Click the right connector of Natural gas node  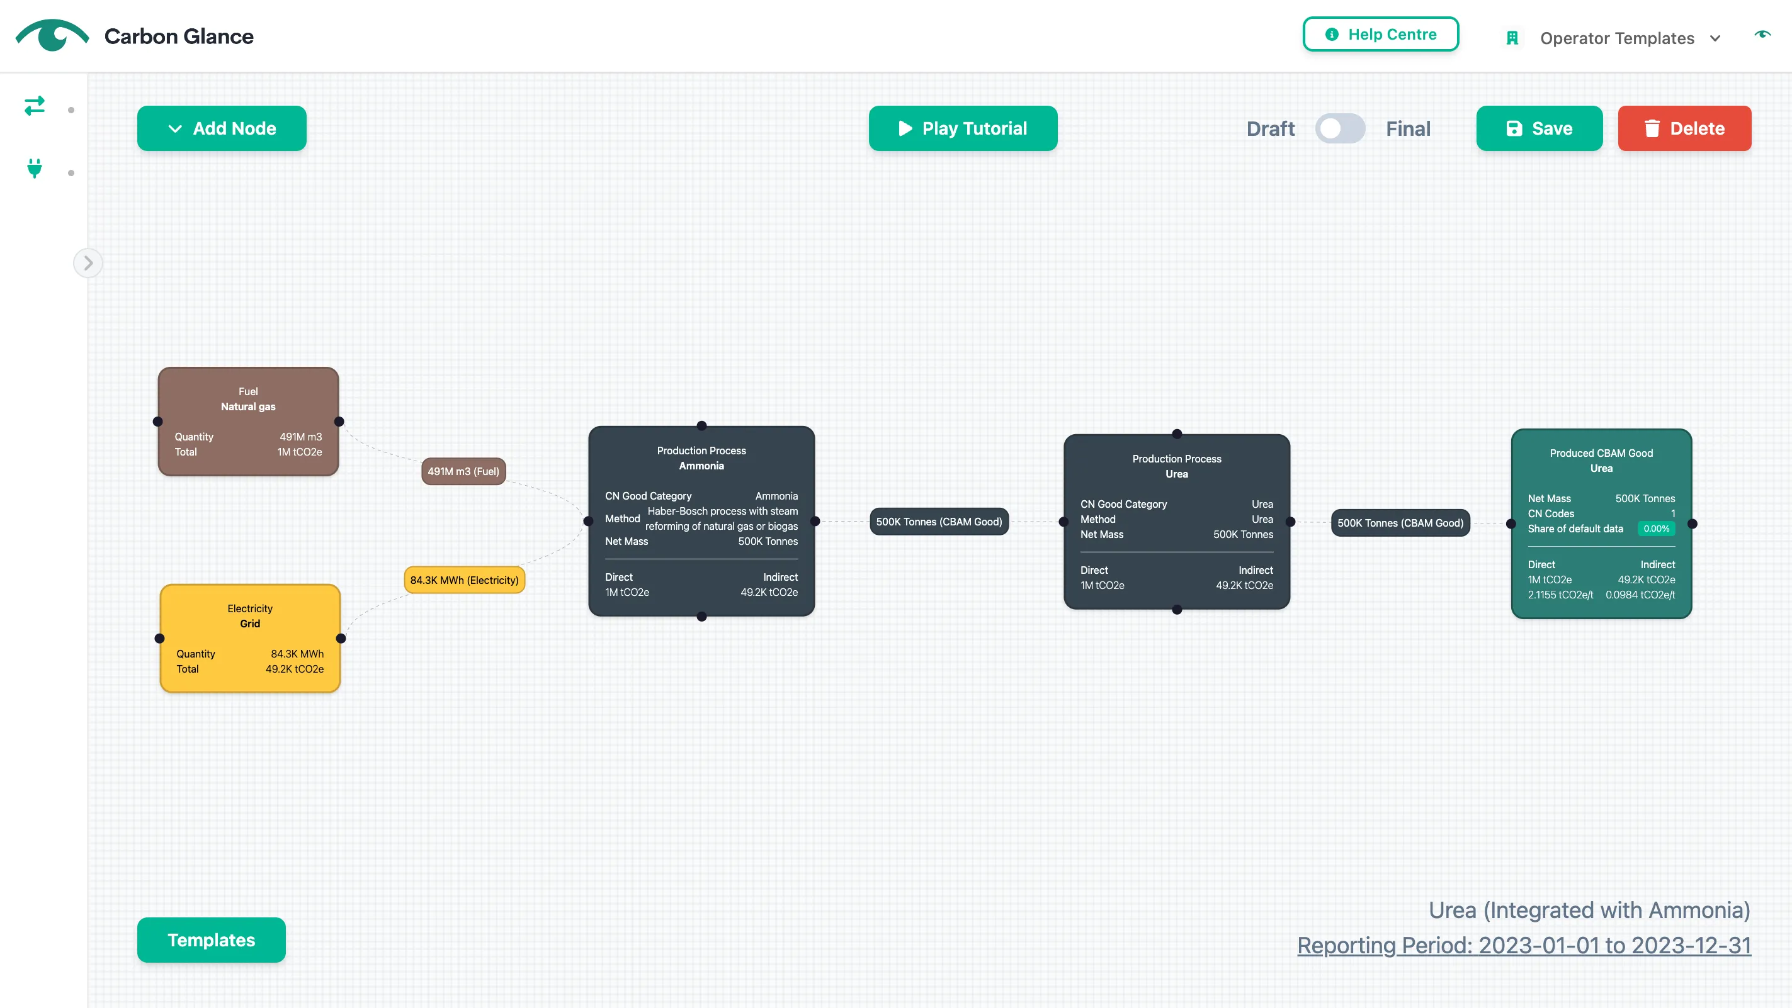tap(339, 422)
